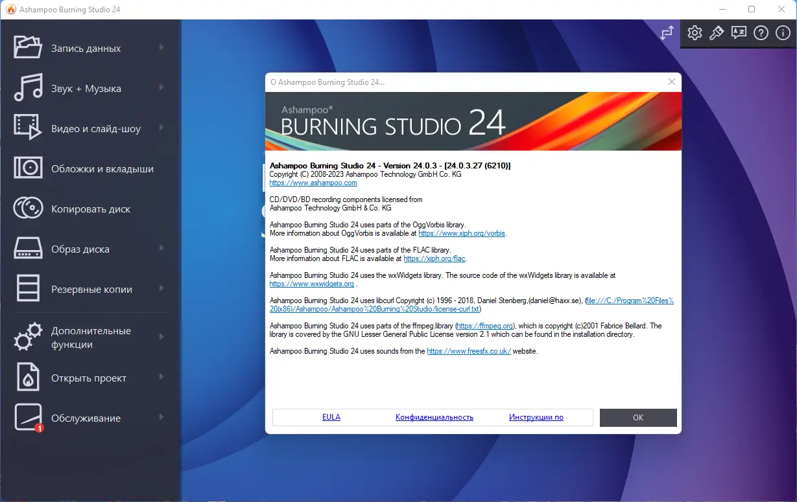This screenshot has height=502, width=797.
Task: Confirm the About dialog with OK
Action: 637,417
